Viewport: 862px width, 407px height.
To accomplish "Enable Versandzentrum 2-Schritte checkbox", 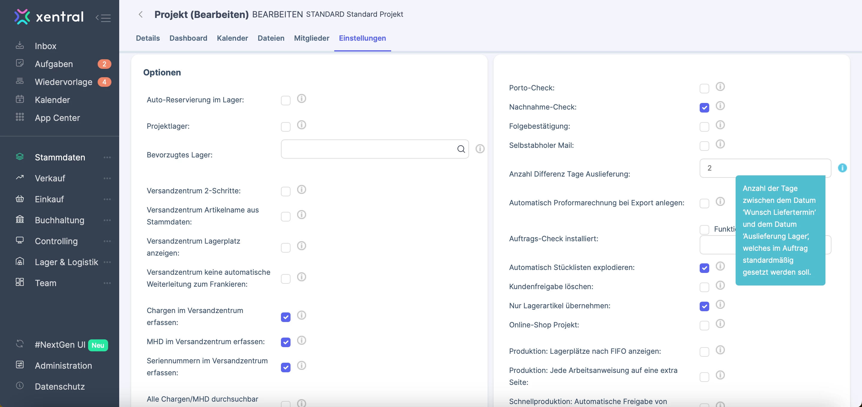I will coord(285,191).
